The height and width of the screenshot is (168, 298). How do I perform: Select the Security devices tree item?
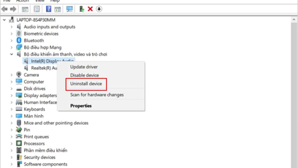[39, 157]
